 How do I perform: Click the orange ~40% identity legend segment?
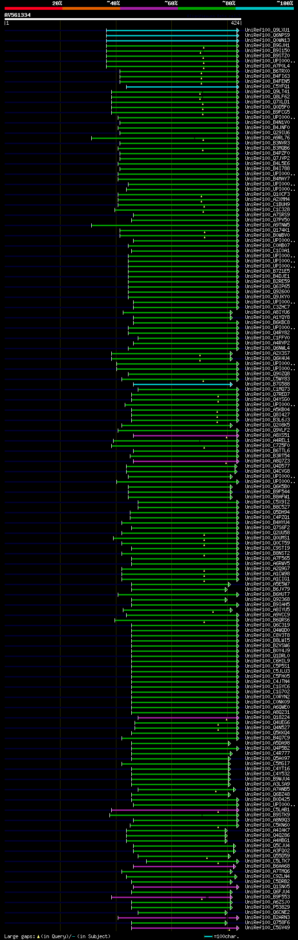(91, 8)
